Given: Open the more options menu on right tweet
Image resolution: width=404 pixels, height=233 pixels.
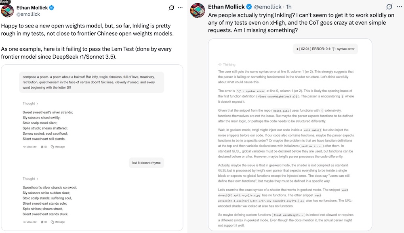Looking at the screenshot, I should pos(400,7).
